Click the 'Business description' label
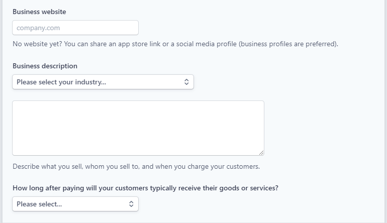 coord(45,66)
